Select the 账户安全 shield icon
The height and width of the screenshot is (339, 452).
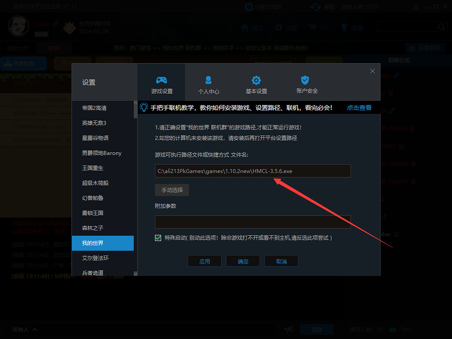(305, 80)
